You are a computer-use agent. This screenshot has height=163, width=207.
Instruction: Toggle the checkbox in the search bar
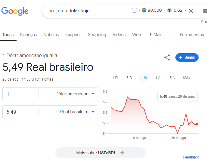pos(134,10)
